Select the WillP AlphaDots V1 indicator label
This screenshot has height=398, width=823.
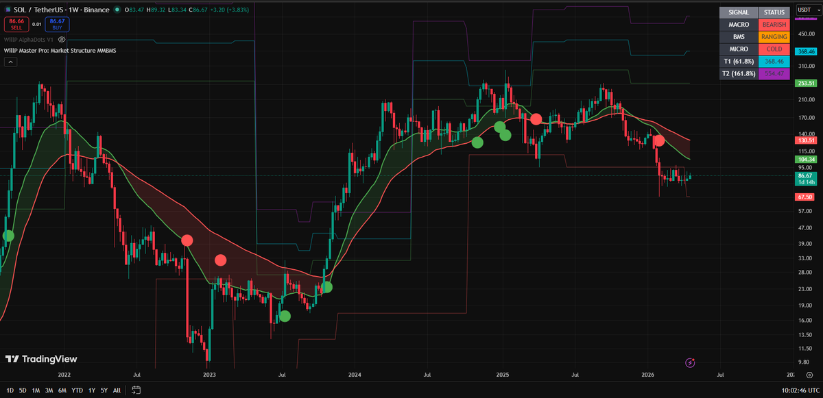point(29,40)
